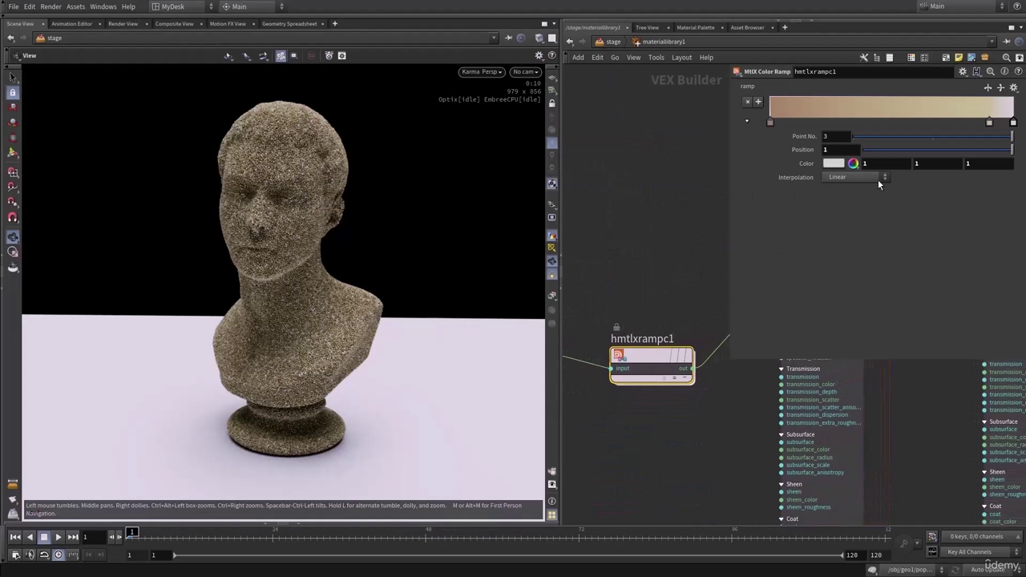Open the Render menu

coord(50,6)
